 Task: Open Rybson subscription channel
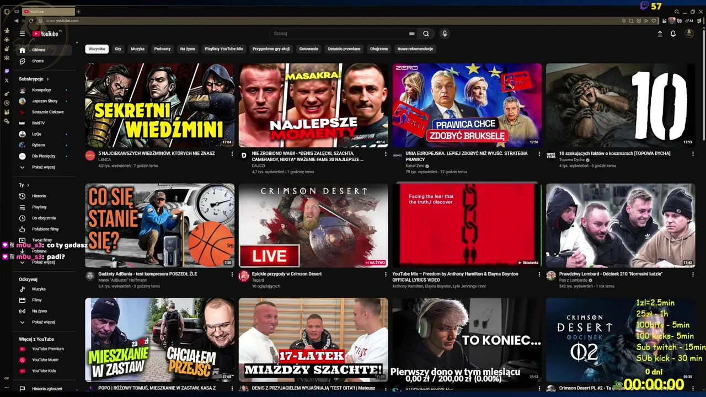44,145
